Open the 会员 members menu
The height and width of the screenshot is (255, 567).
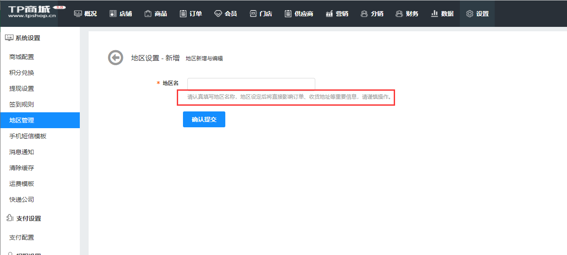point(226,14)
